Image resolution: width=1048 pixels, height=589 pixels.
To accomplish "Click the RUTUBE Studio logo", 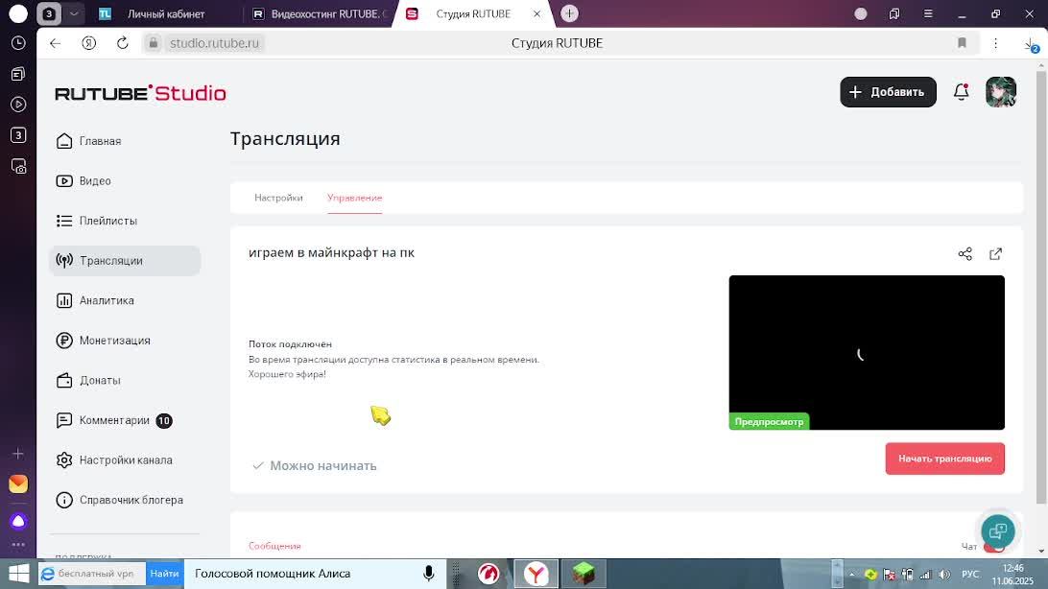I will 140,93.
